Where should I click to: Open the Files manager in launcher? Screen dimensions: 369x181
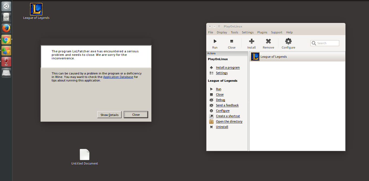pyautogui.click(x=6, y=17)
